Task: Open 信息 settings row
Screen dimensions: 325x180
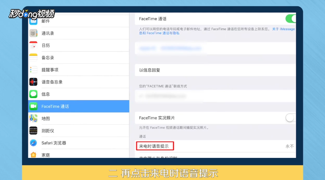Action: [x=78, y=94]
